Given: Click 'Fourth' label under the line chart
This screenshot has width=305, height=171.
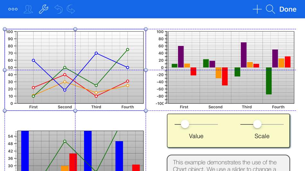Looking at the screenshot, I should coord(127,107).
